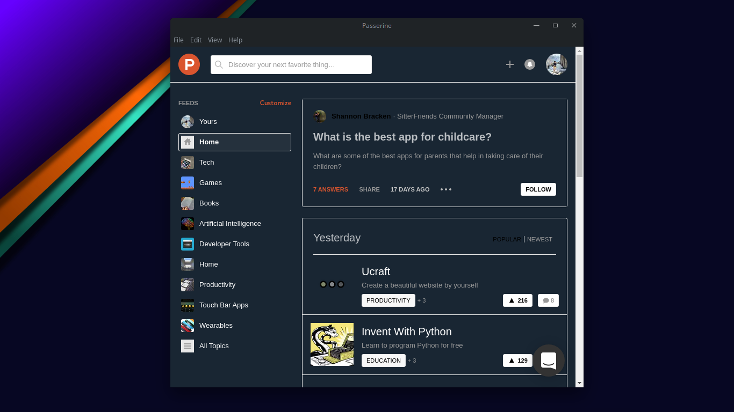Open the Help menu
Image resolution: width=734 pixels, height=412 pixels.
pos(235,40)
